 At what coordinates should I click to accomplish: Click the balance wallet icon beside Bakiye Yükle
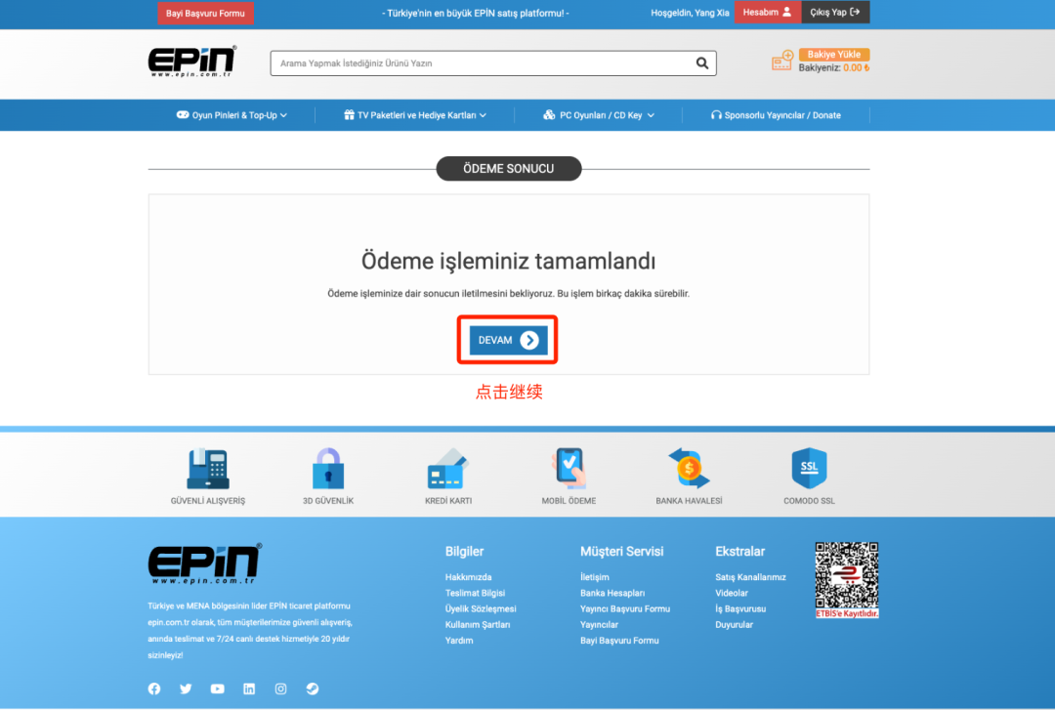coord(782,61)
